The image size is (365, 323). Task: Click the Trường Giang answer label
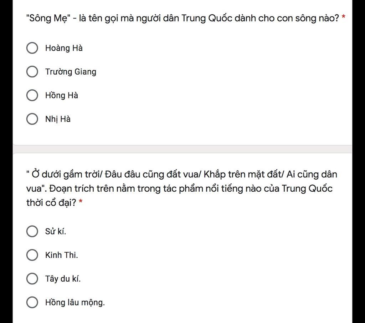pos(71,72)
